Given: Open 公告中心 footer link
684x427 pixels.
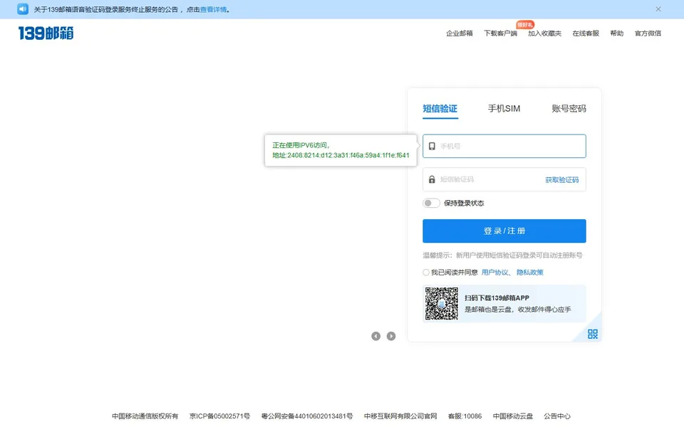Looking at the screenshot, I should click(x=557, y=416).
